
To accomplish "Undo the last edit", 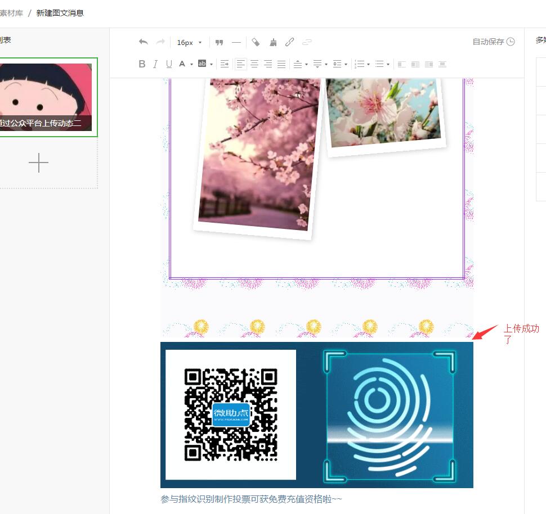I will [x=143, y=42].
